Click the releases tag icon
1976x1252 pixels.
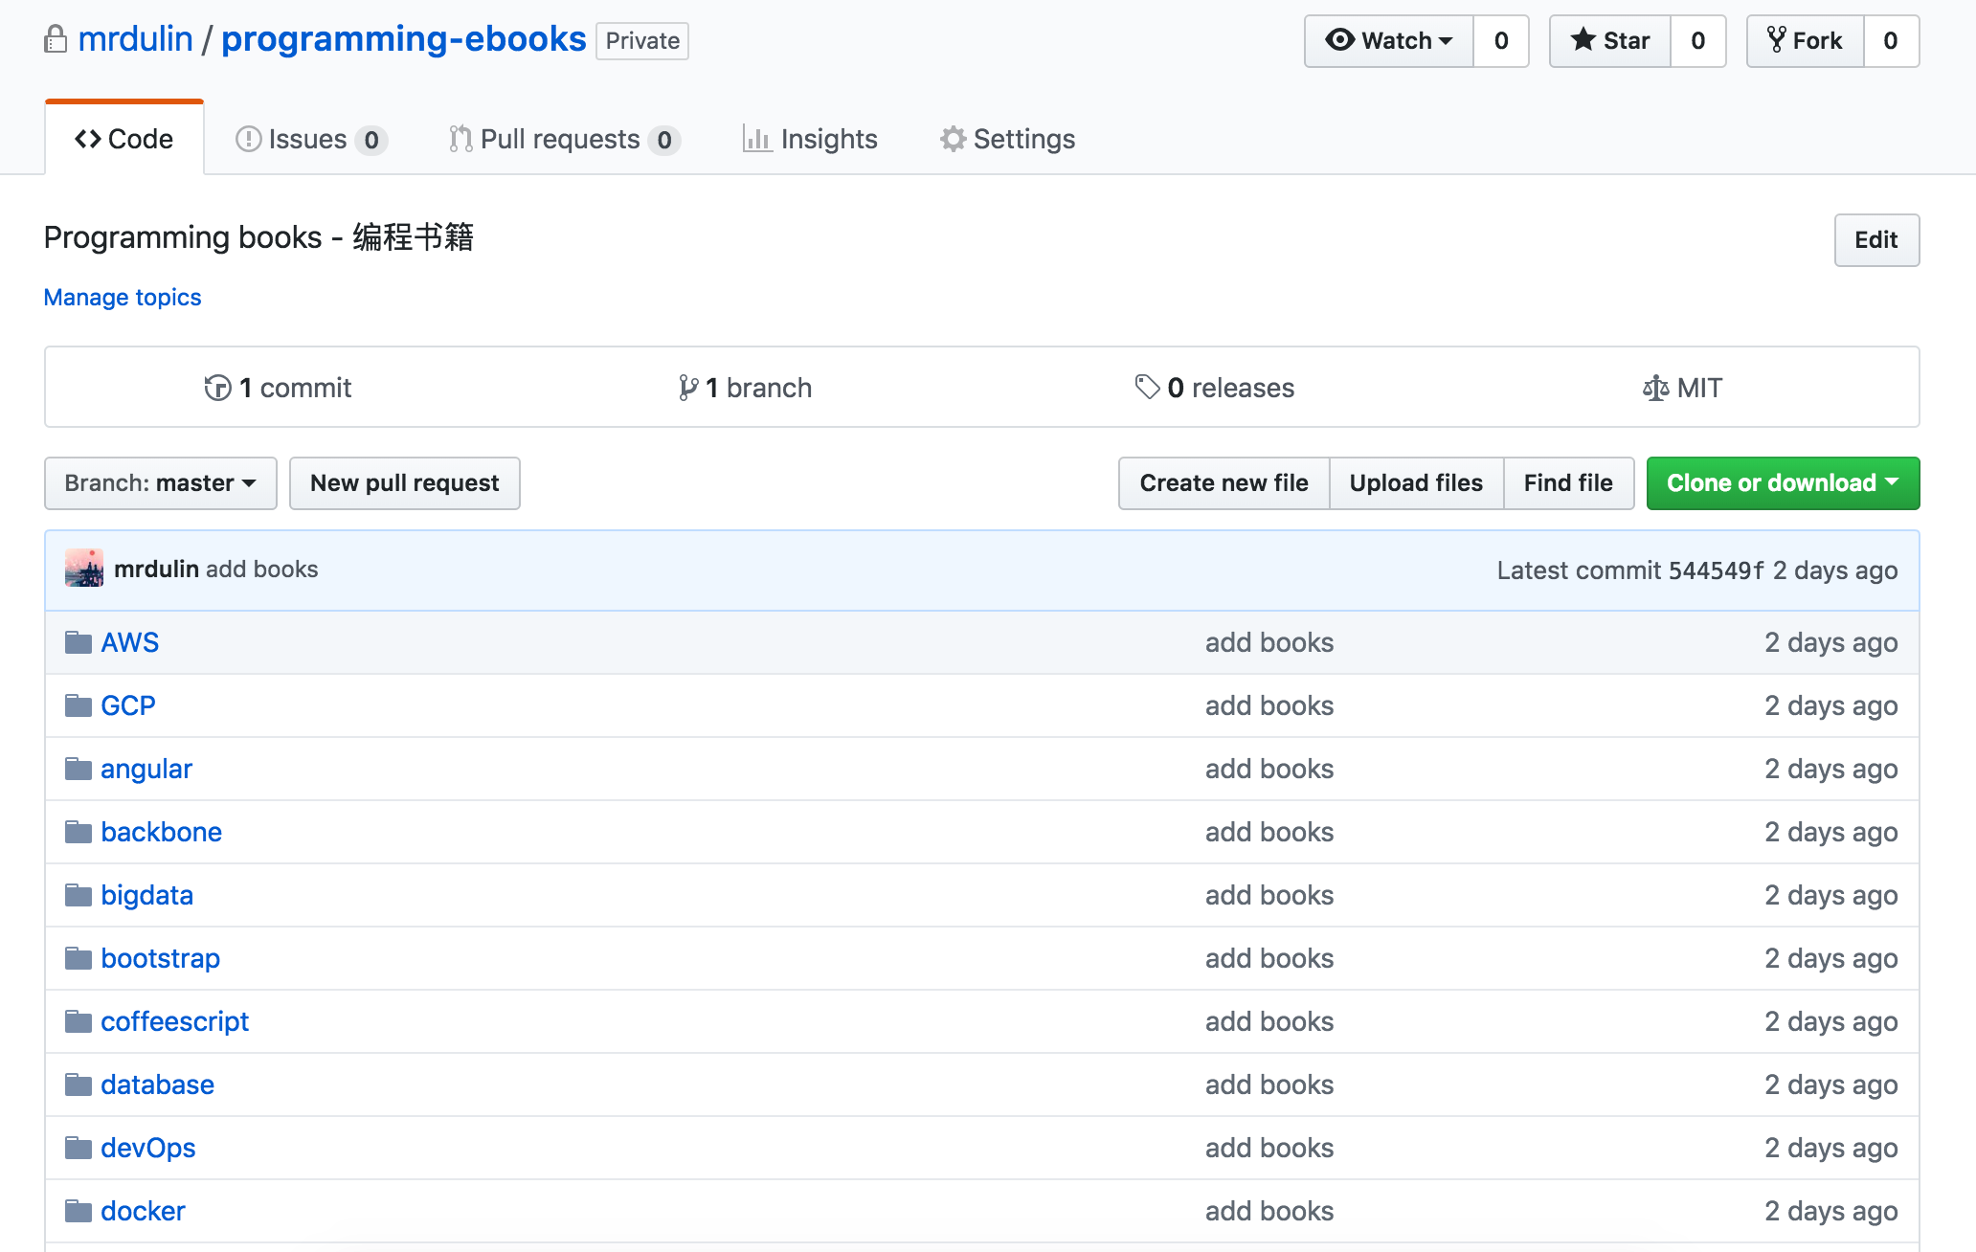1147,387
